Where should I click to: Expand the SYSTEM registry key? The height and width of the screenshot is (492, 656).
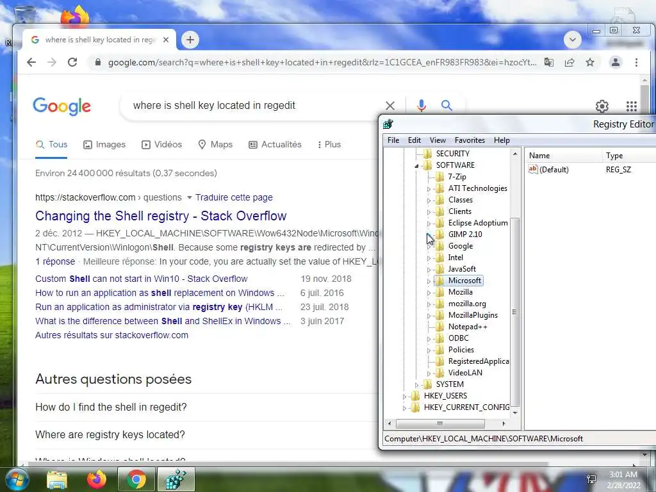[416, 385]
